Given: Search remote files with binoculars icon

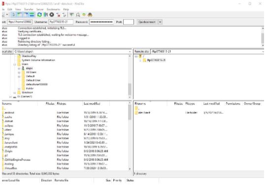Looking at the screenshot, I should click(x=90, y=15).
